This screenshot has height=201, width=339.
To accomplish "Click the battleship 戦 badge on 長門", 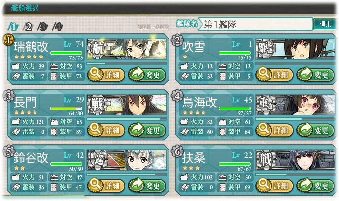I will pos(97,105).
